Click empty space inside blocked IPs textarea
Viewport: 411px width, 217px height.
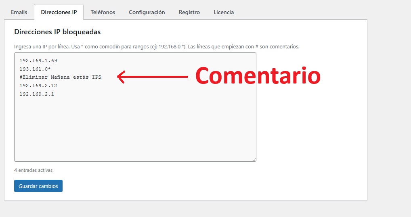135,129
